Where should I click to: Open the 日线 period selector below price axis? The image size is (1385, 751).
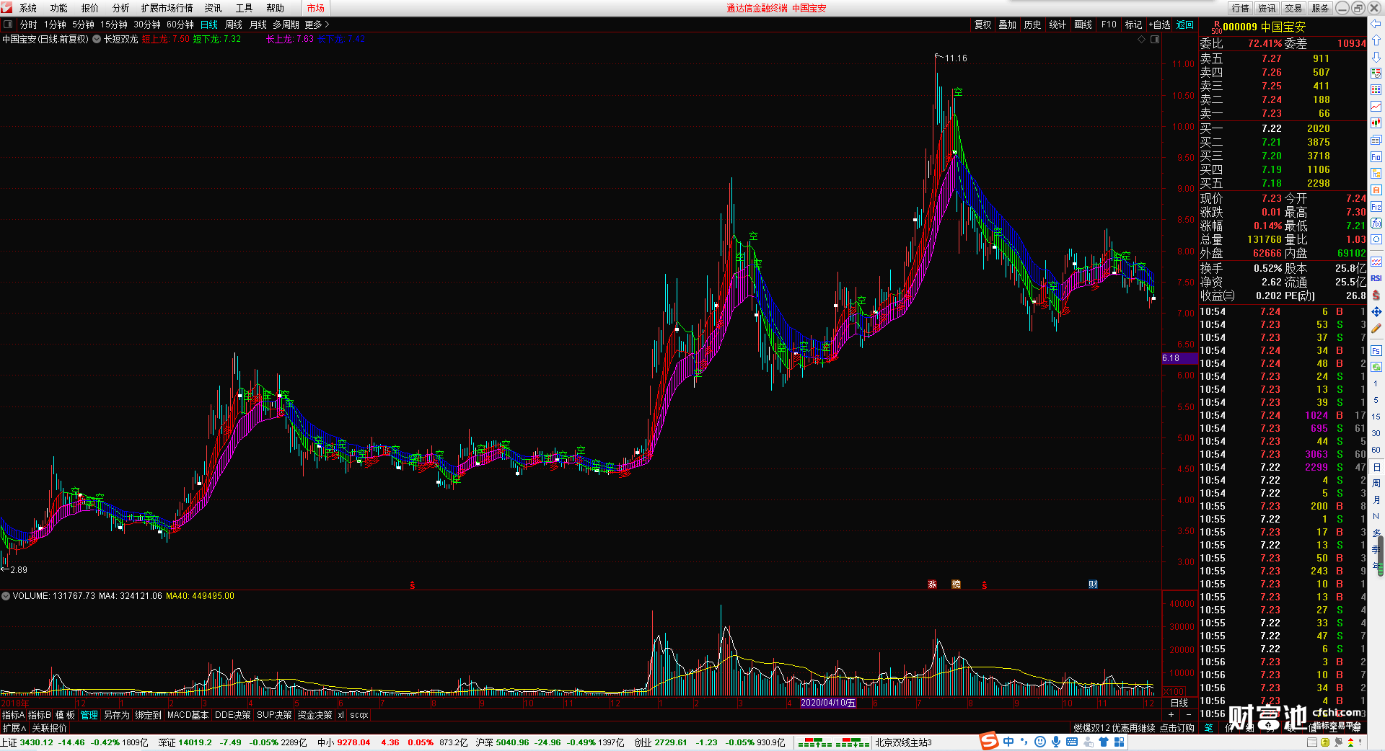pyautogui.click(x=1179, y=703)
